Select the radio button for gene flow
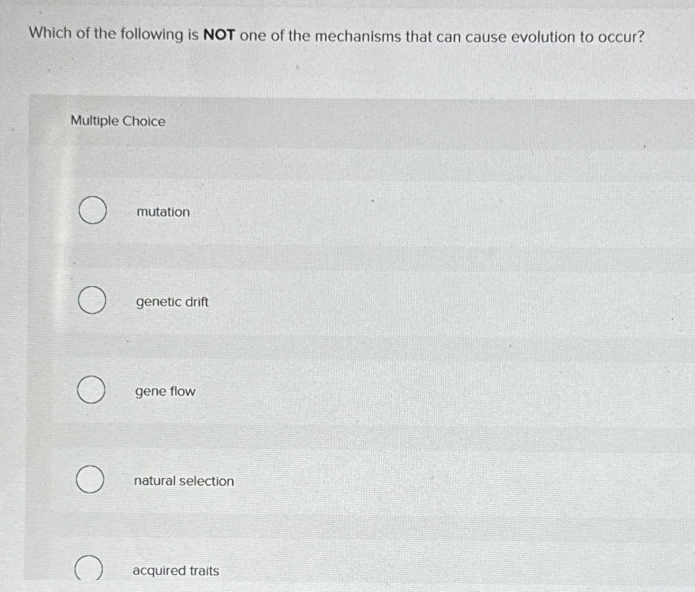Viewport: 695px width, 592px height. 91,390
